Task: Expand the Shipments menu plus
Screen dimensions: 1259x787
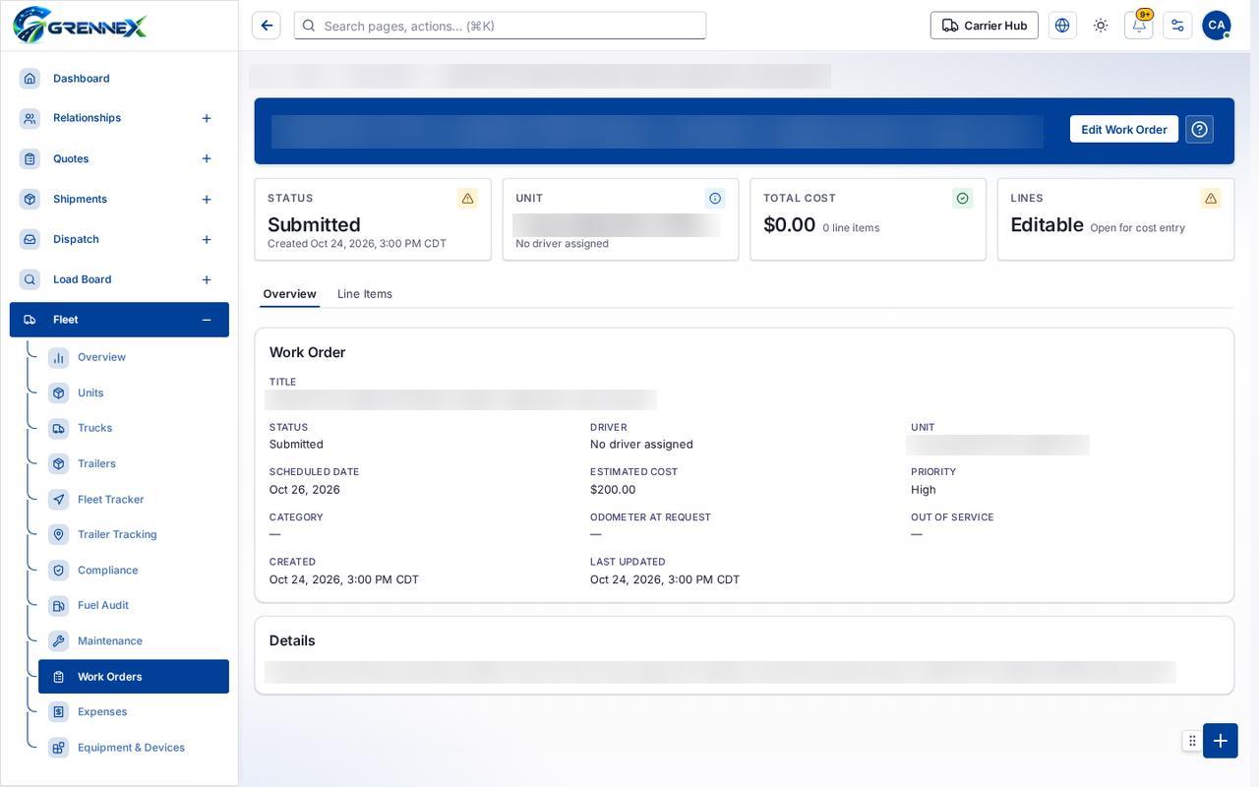Action: point(207,200)
